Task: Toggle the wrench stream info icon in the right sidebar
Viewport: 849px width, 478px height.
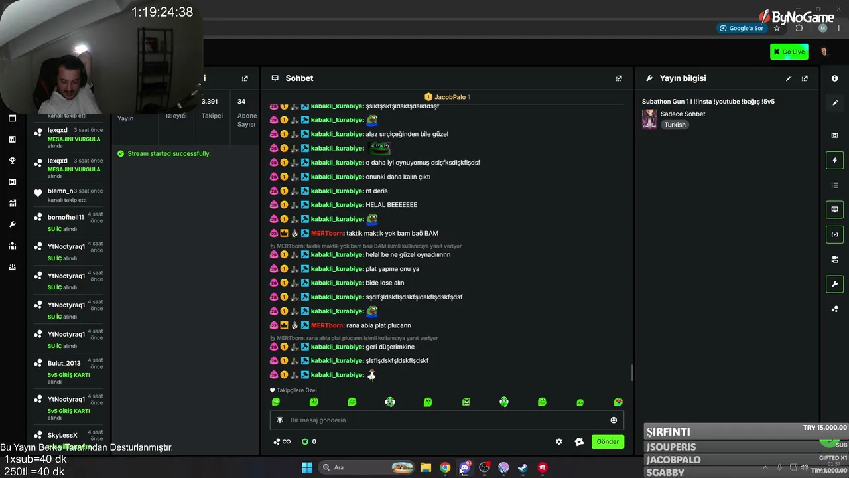Action: pyautogui.click(x=834, y=284)
